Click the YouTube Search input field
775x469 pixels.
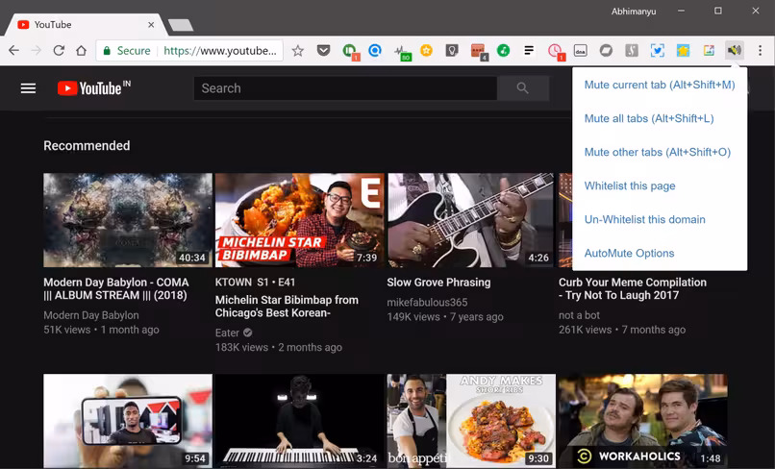[x=345, y=88]
